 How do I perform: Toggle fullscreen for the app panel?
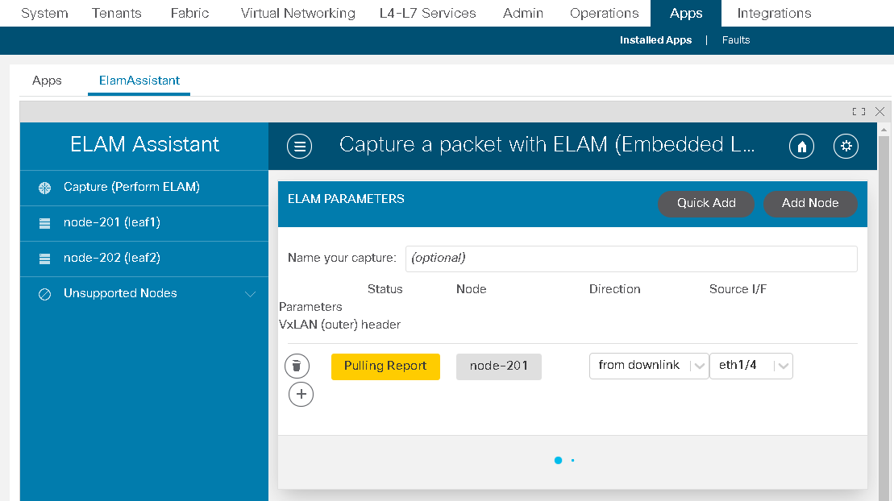(x=859, y=112)
